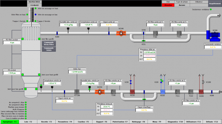Open the Synoptique - F1 tab
Screen dimensions: 222x124
pos(10,122)
